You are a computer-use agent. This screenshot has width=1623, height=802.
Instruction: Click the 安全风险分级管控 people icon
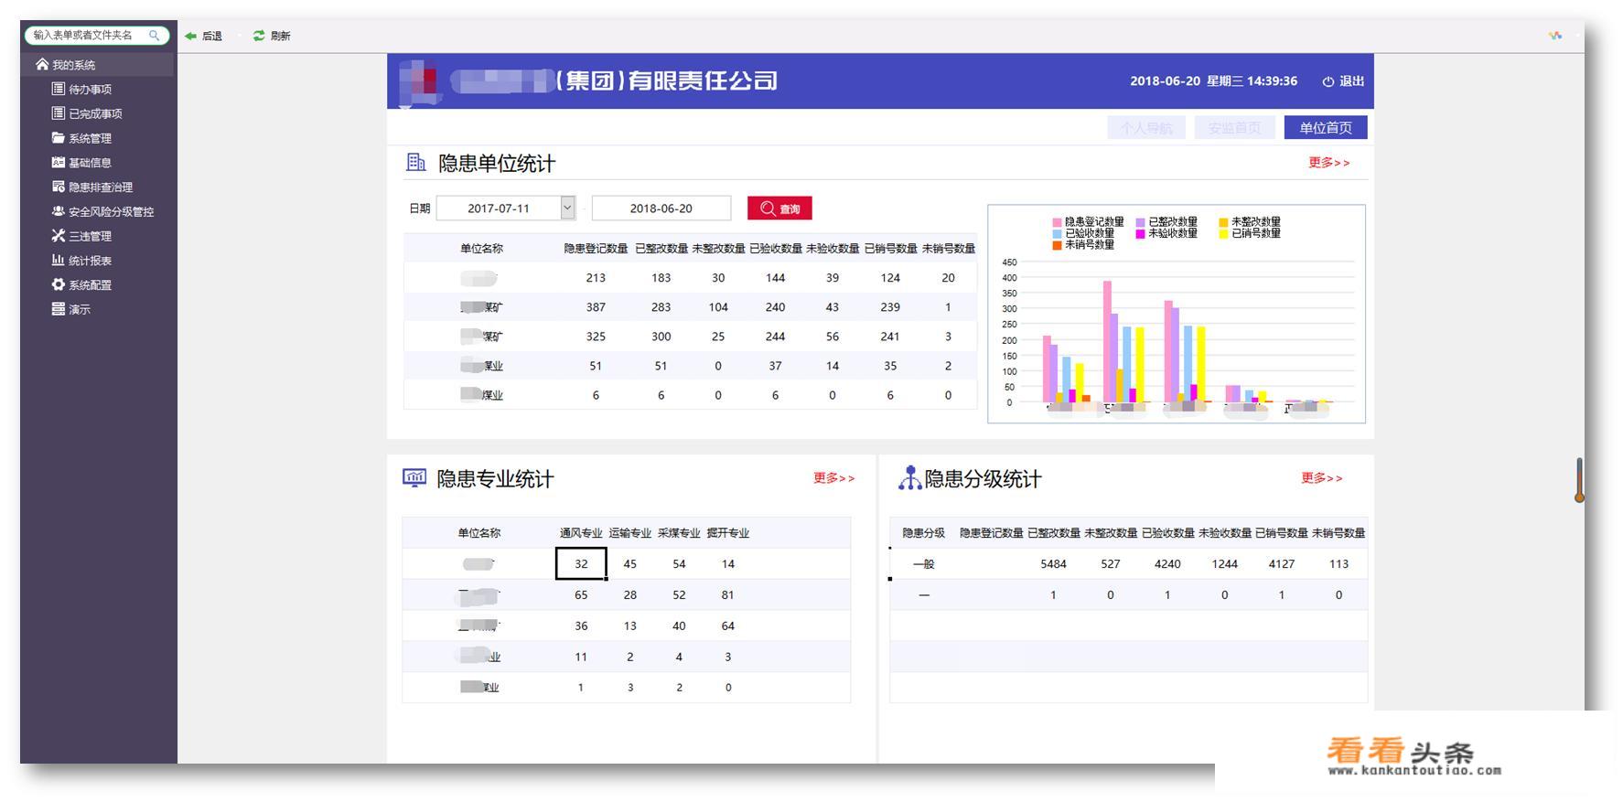click(59, 211)
